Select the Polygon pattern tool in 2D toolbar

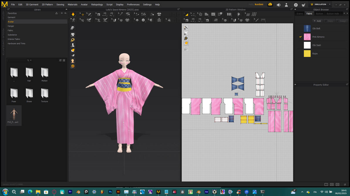[x=206, y=14]
